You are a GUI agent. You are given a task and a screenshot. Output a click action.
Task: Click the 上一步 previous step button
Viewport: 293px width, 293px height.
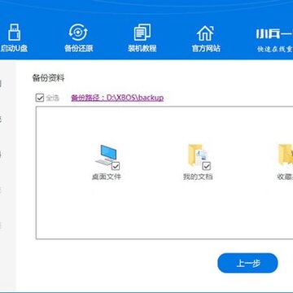click(x=247, y=263)
